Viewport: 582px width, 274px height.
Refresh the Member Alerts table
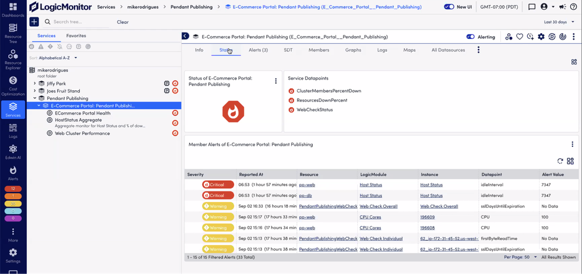tap(560, 161)
